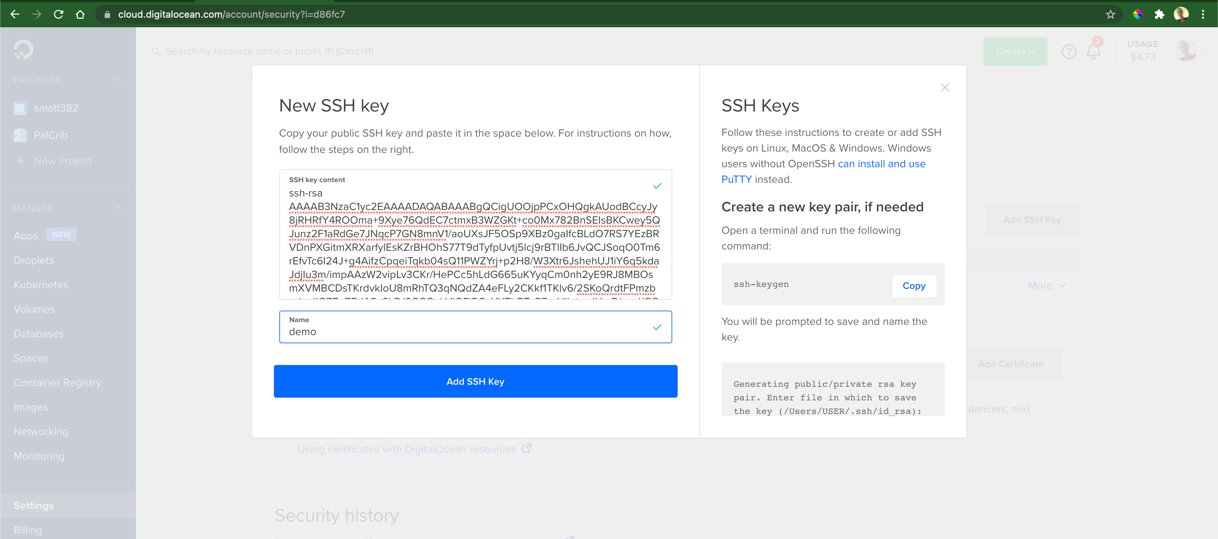The width and height of the screenshot is (1218, 539).
Task: Navigate to Droplets in the sidebar
Action: click(34, 260)
